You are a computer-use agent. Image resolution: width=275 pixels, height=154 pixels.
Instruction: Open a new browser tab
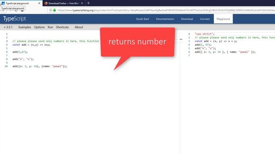[x=89, y=3]
